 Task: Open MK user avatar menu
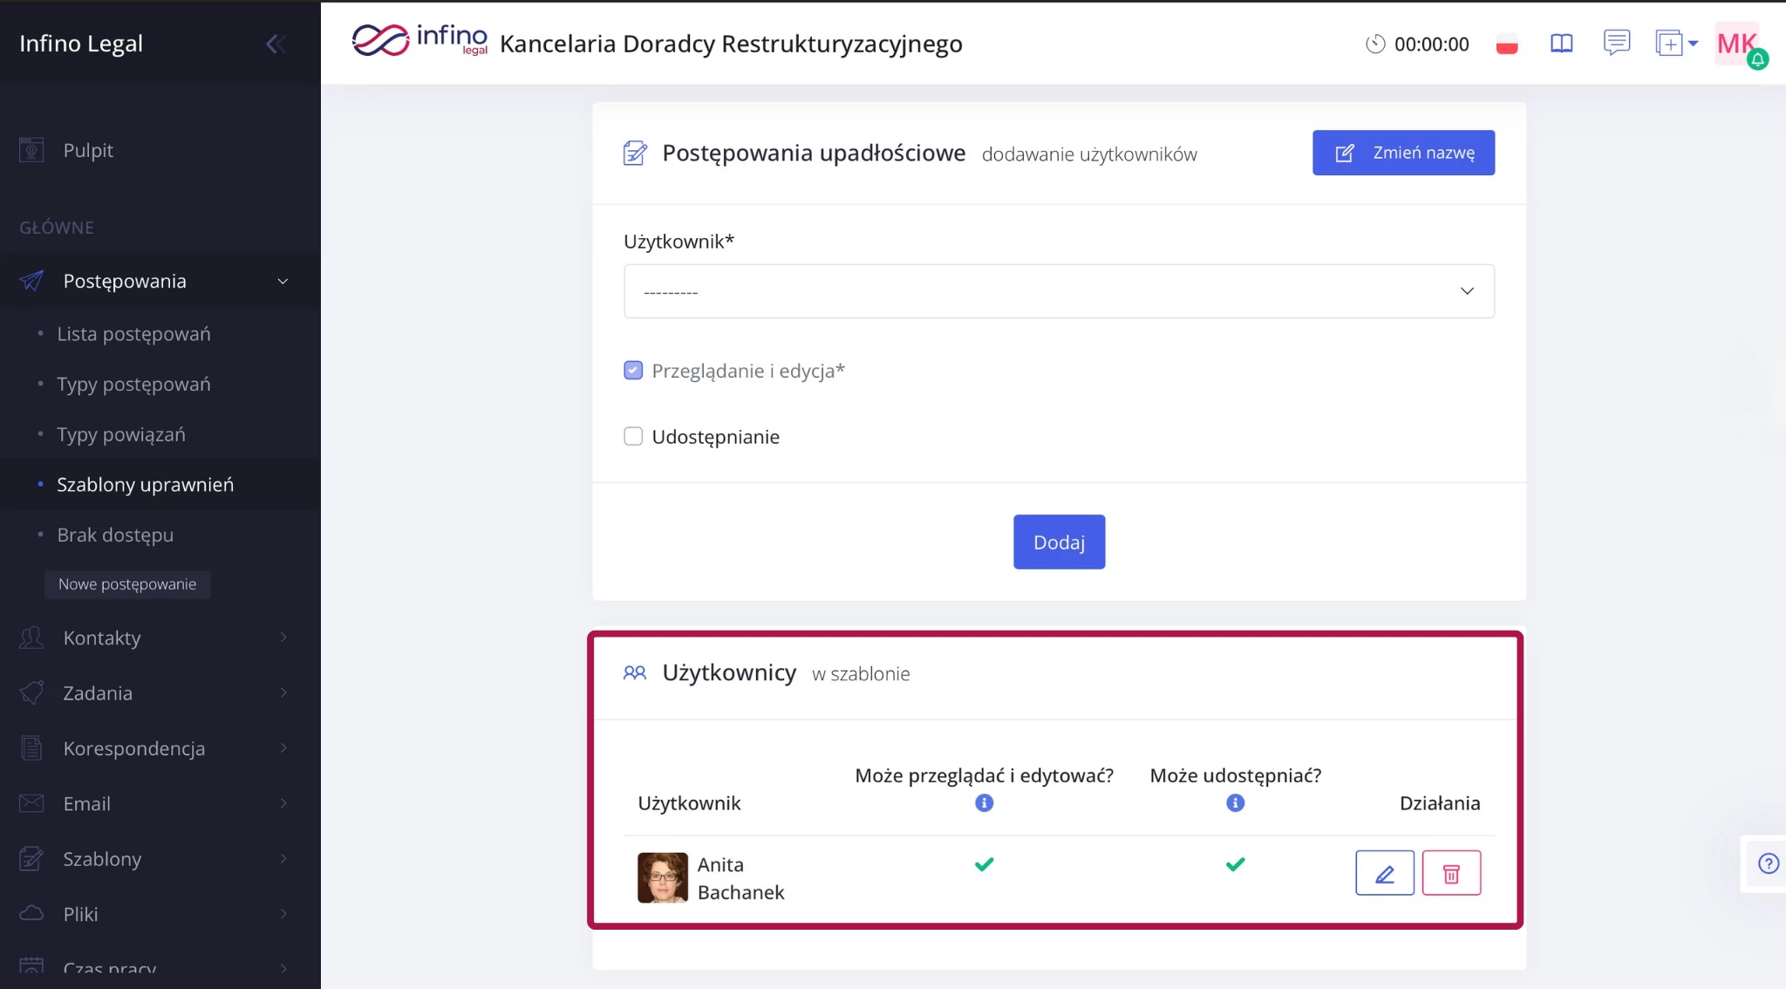coord(1736,44)
